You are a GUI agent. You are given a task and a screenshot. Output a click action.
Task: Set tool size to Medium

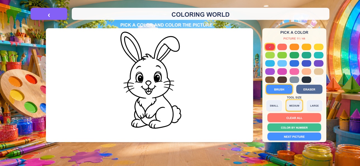click(294, 106)
